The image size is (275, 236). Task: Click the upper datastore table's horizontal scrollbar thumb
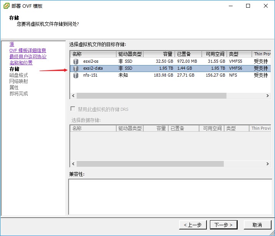pyautogui.click(x=151, y=96)
